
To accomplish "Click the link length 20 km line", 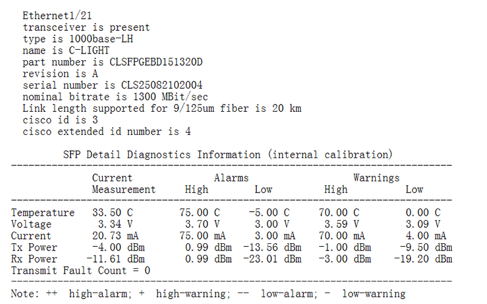I will tap(162, 108).
